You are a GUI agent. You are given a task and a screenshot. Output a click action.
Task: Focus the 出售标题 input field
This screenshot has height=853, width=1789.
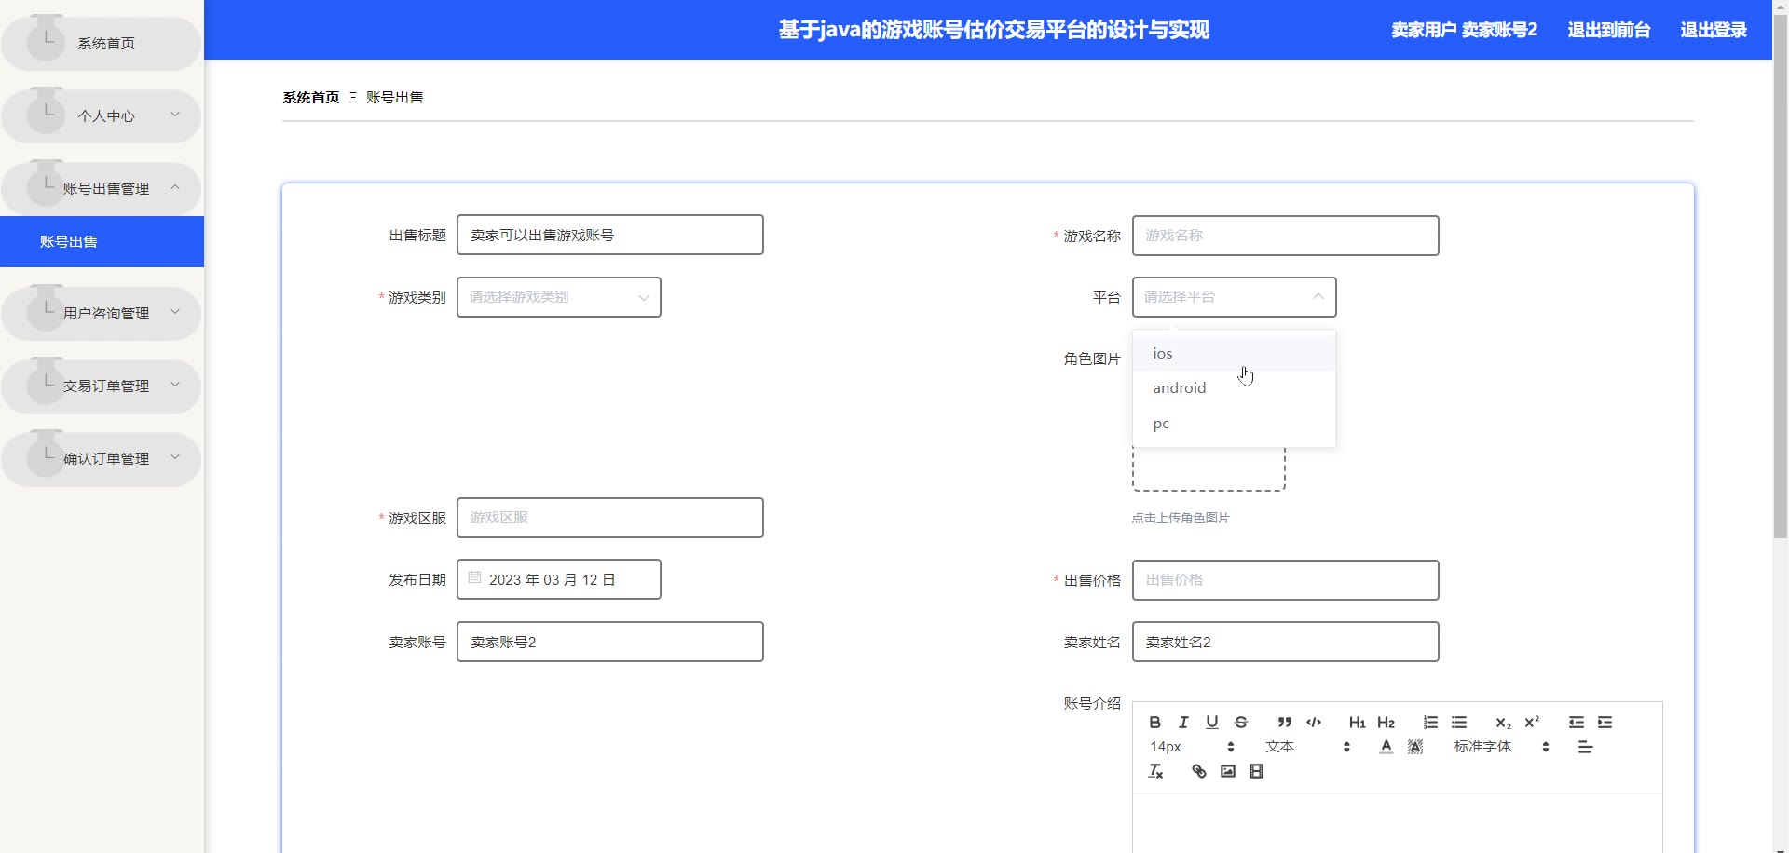pos(610,235)
